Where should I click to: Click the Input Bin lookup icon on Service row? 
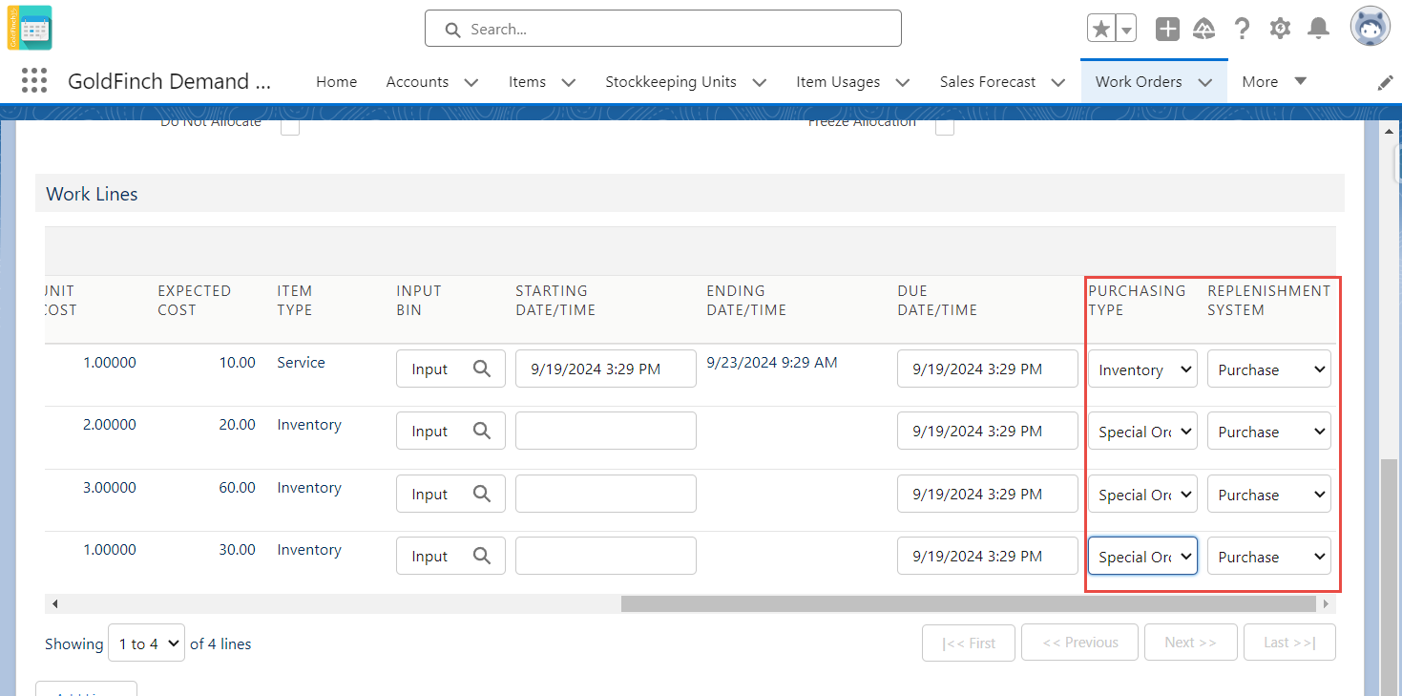pos(482,369)
